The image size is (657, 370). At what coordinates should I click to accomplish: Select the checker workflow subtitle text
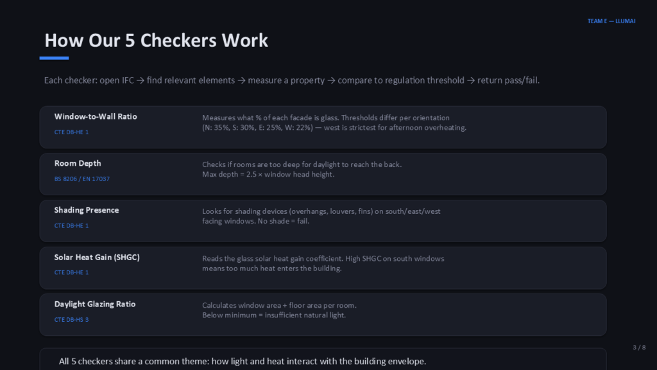pos(296,80)
